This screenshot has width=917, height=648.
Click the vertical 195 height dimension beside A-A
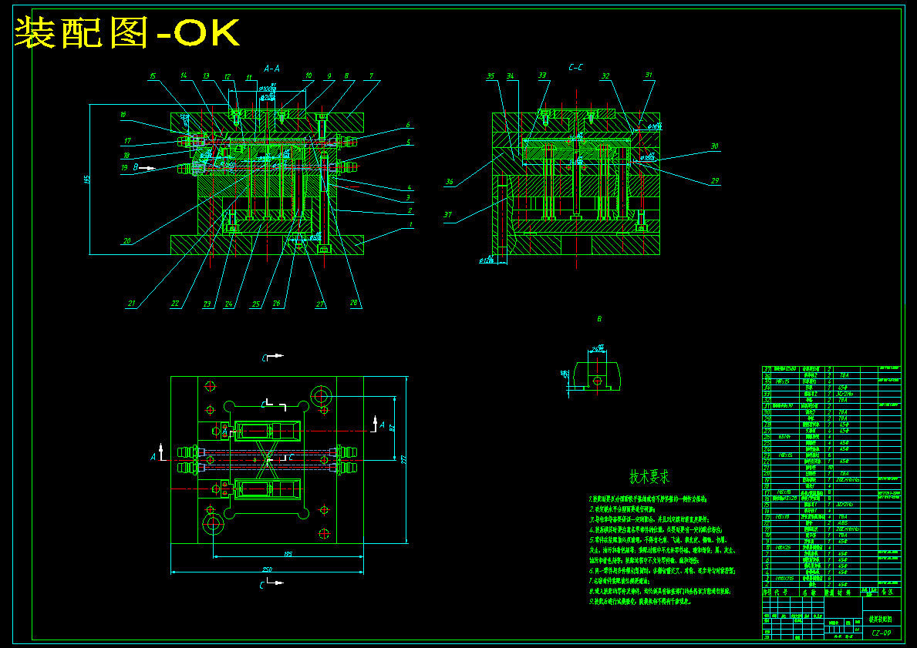[x=87, y=180]
